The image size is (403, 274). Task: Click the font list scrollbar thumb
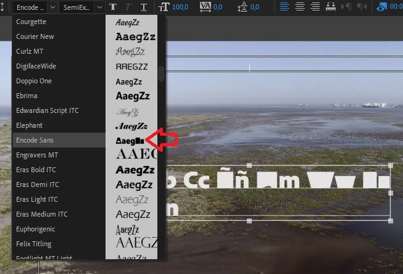pyautogui.click(x=161, y=74)
